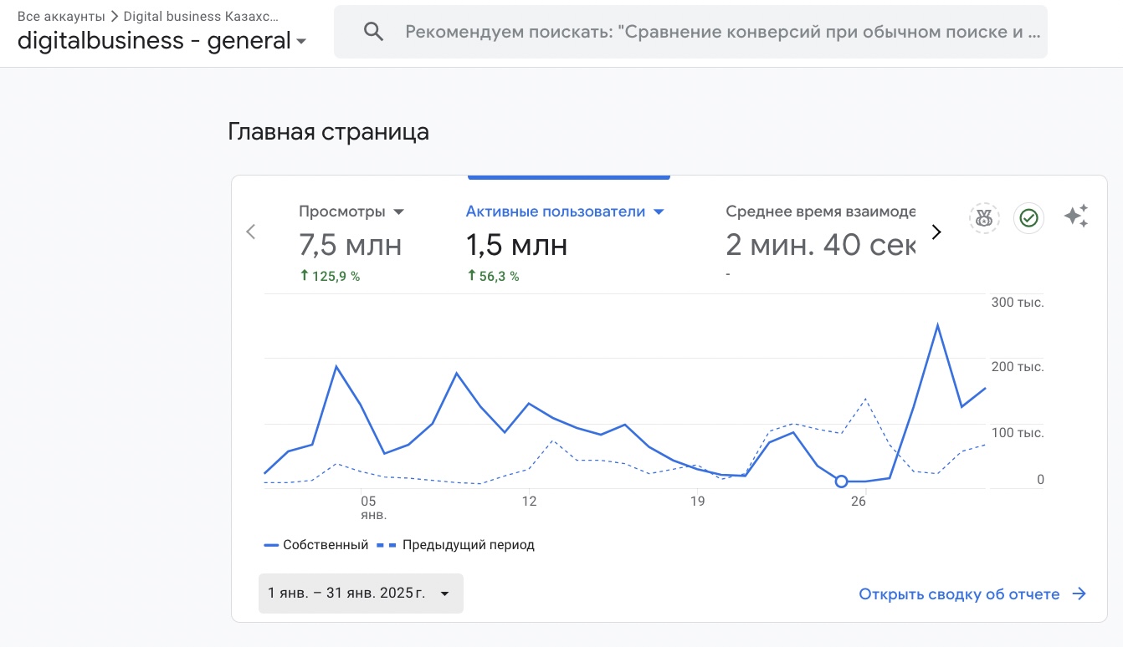Click the 19 date axis label
The width and height of the screenshot is (1123, 647).
click(697, 502)
